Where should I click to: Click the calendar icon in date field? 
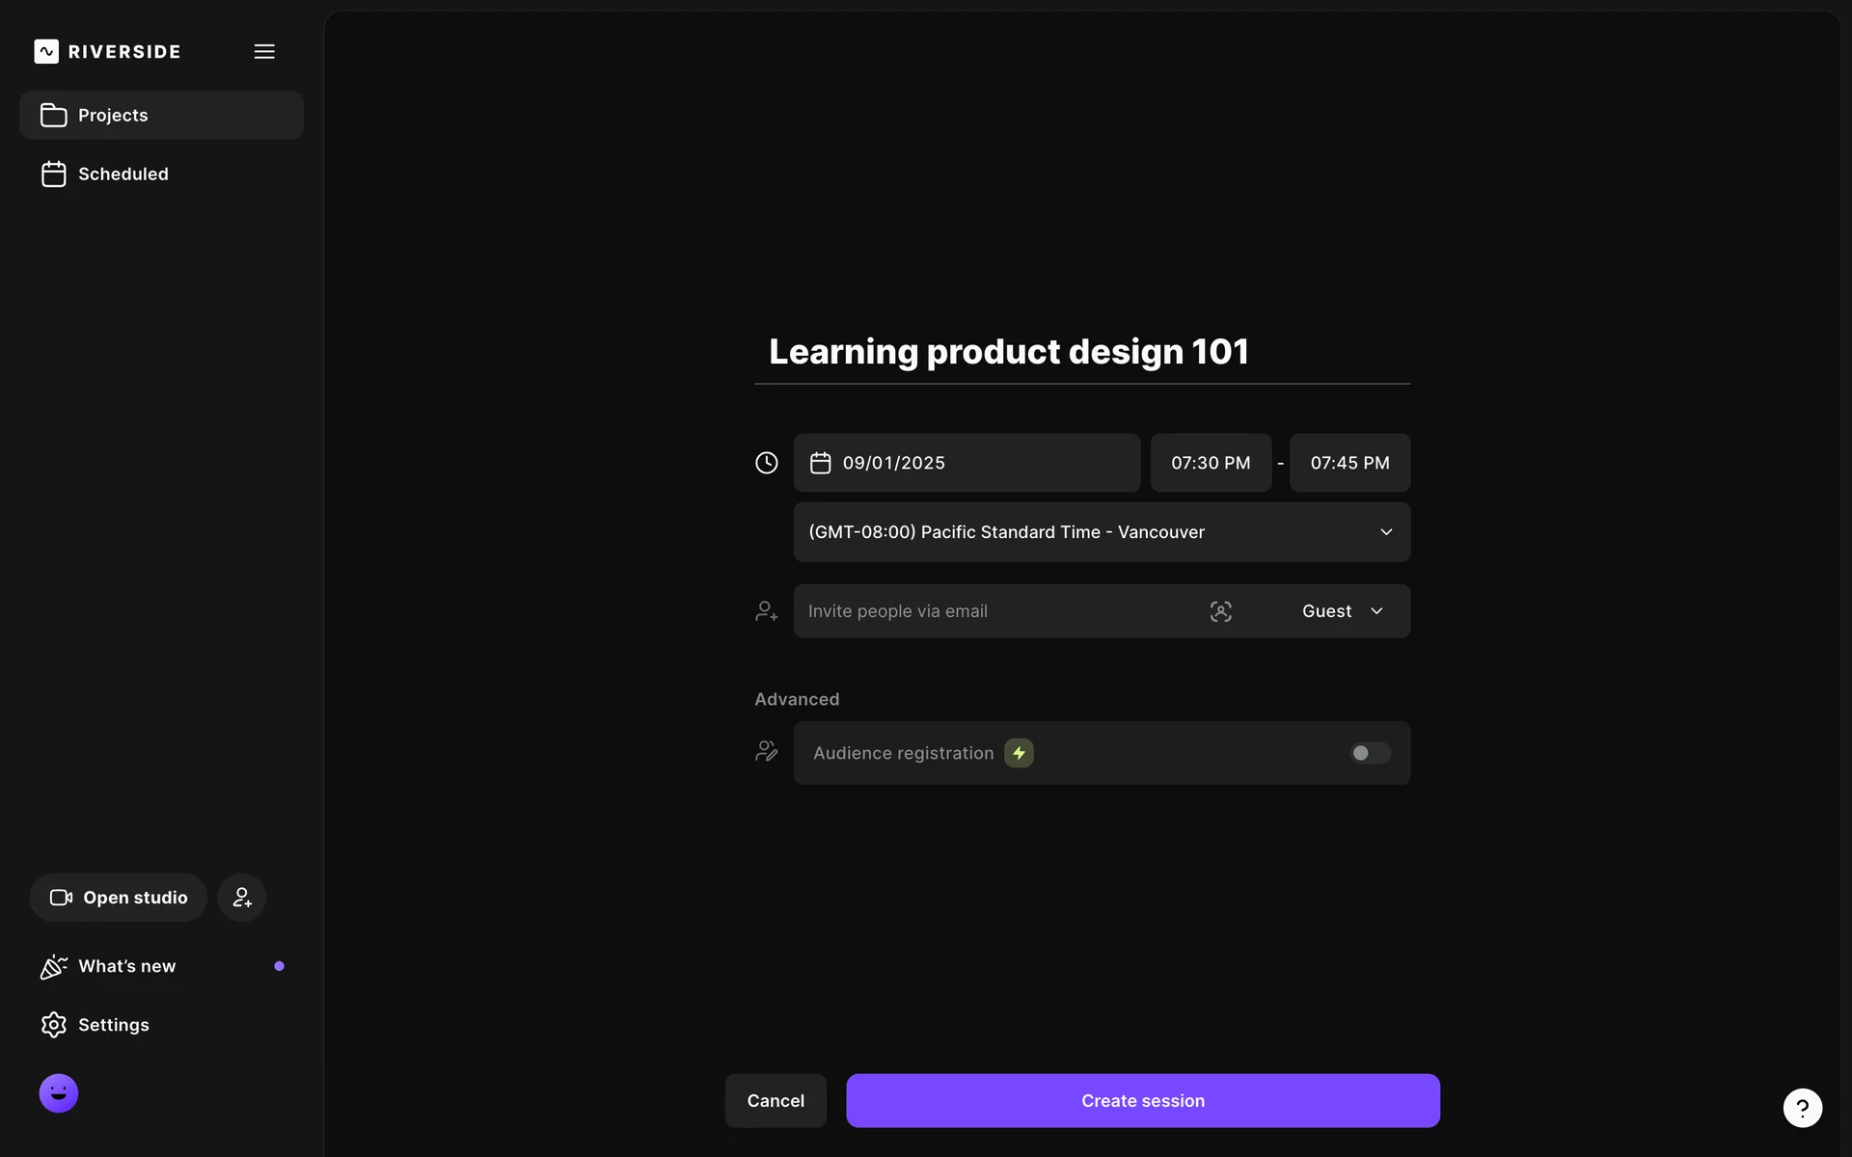click(820, 463)
